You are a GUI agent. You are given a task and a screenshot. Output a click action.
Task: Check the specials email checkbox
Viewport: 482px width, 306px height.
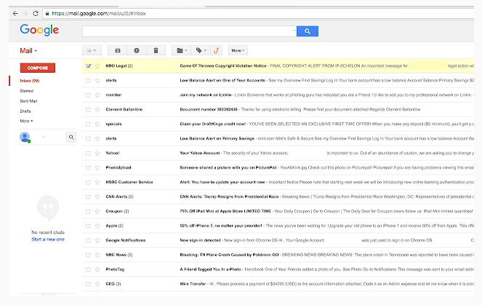point(88,124)
